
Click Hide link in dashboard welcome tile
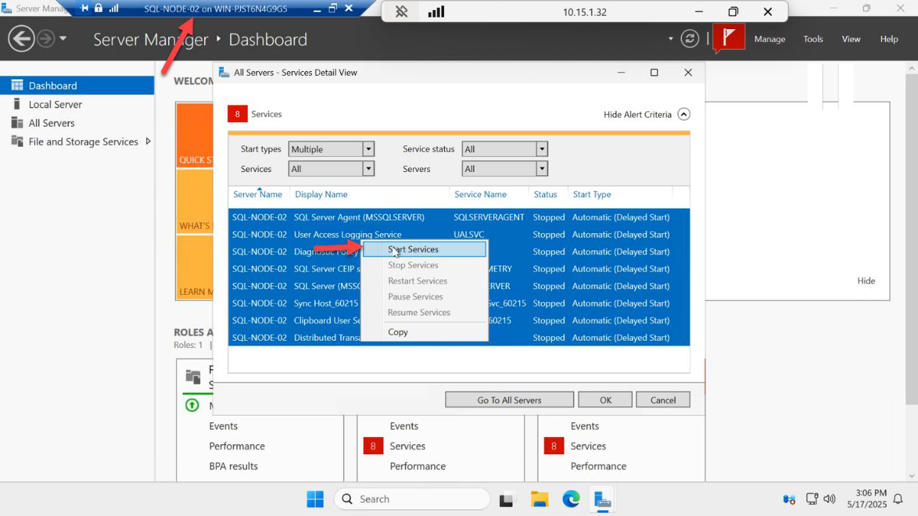click(x=866, y=281)
